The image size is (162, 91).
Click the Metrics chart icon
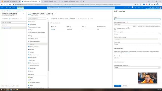point(29,80)
